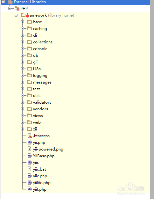Viewport: 154px width, 199px height.
Task: Expand the views folder
Action: point(22,116)
